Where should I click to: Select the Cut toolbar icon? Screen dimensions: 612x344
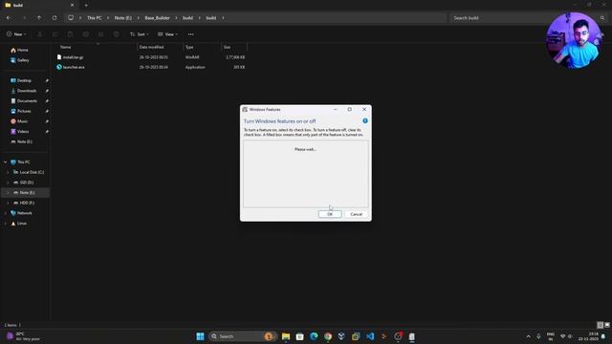(39, 34)
